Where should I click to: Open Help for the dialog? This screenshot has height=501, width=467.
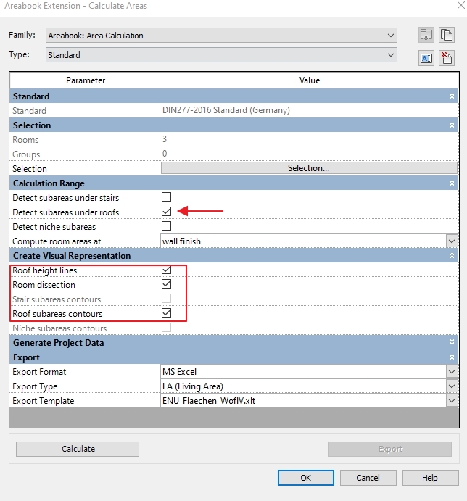[430, 478]
